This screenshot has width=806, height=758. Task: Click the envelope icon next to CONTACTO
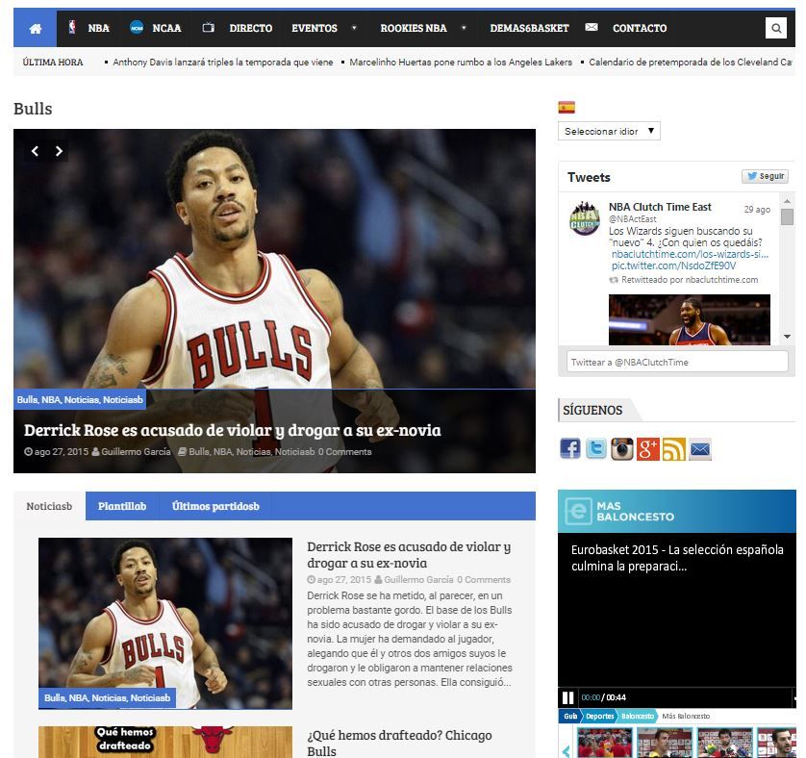[592, 27]
